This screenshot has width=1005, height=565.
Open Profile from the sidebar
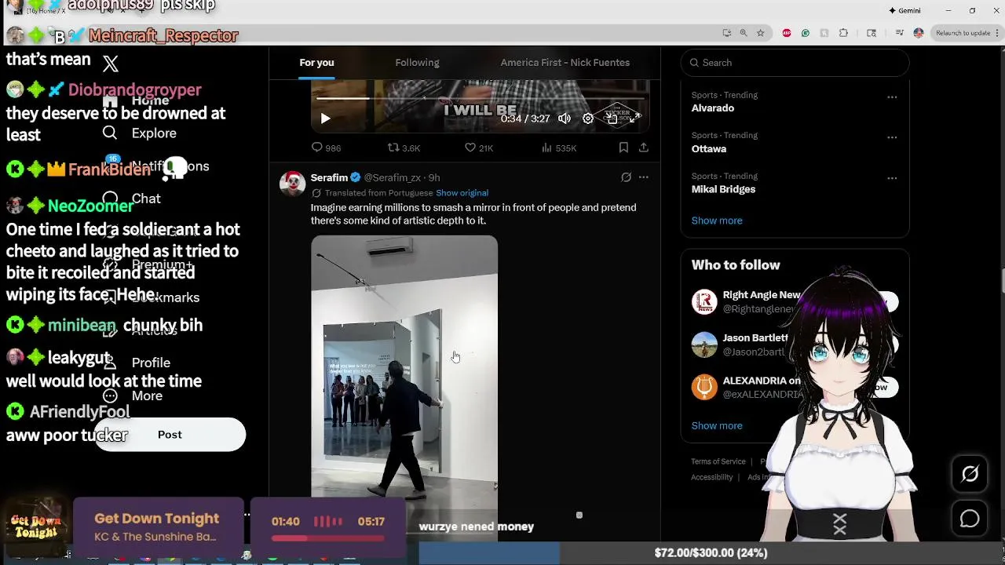coord(151,363)
